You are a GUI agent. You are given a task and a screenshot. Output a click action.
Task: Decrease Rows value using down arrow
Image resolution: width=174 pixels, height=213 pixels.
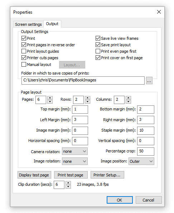pos(88,101)
